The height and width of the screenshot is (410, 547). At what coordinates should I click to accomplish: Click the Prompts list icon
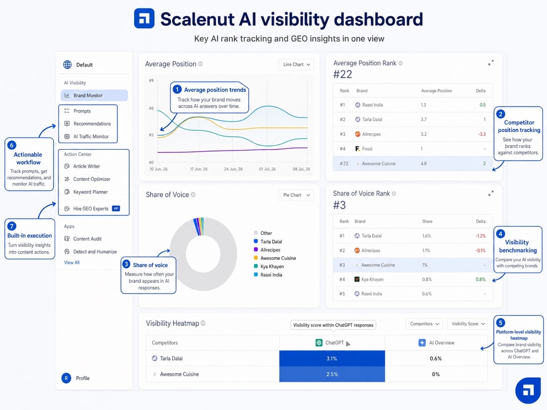67,111
